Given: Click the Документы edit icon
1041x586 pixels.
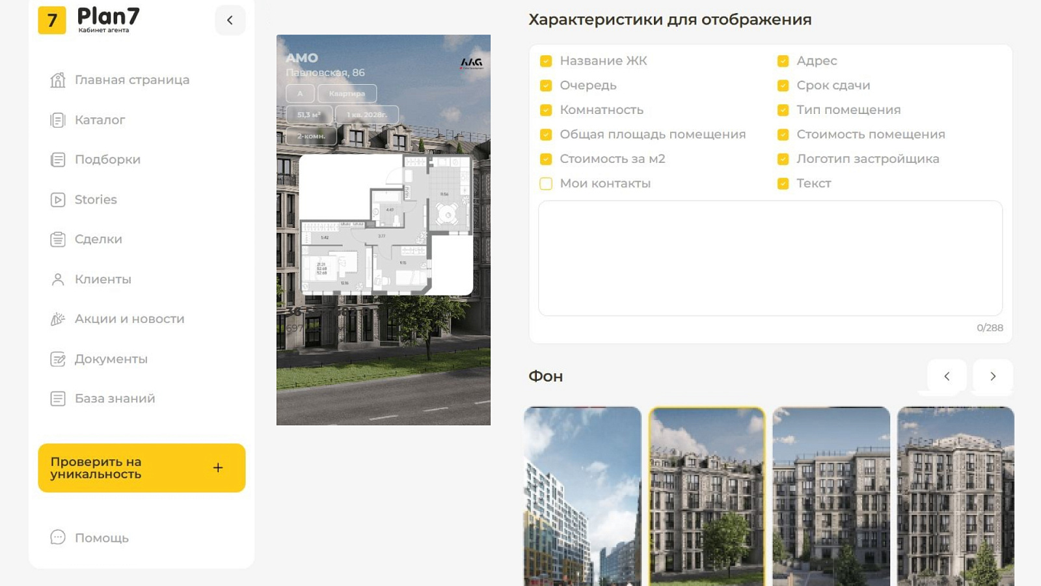Looking at the screenshot, I should pos(58,359).
